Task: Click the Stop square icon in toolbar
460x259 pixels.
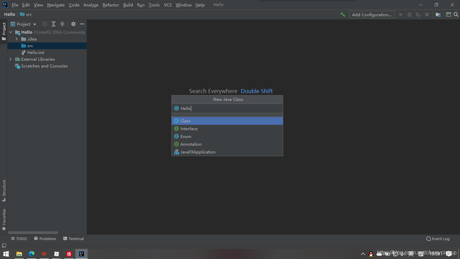Action: tap(427, 15)
